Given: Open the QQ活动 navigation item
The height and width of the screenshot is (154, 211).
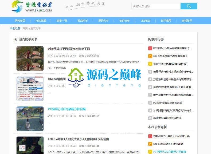Looking at the screenshot, I should tap(145, 21).
